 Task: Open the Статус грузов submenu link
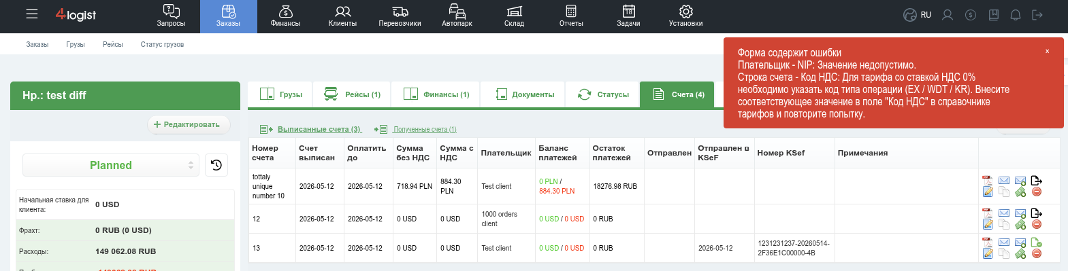(x=162, y=44)
